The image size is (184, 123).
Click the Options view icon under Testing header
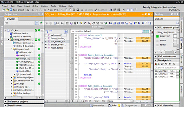pos(177,23)
